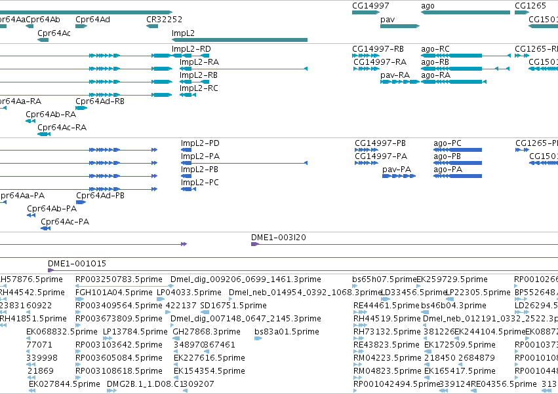The width and height of the screenshot is (558, 394).
Task: Click the EK068832.5prime EST label
Action: (62, 332)
